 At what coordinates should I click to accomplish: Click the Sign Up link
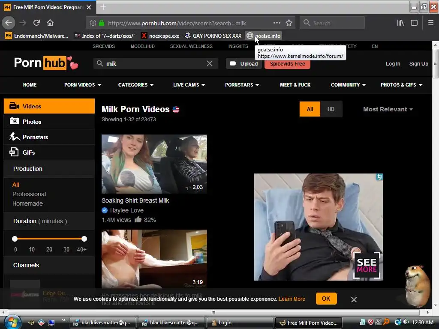(418, 63)
